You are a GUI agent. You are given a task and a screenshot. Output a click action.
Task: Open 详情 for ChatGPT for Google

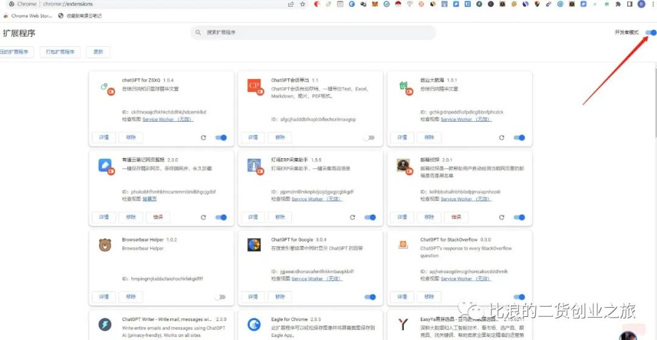click(x=253, y=297)
